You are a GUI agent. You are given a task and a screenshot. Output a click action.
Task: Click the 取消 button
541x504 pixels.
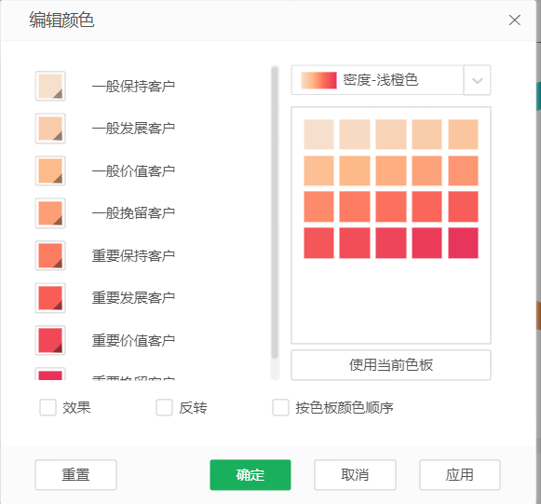pyautogui.click(x=355, y=475)
